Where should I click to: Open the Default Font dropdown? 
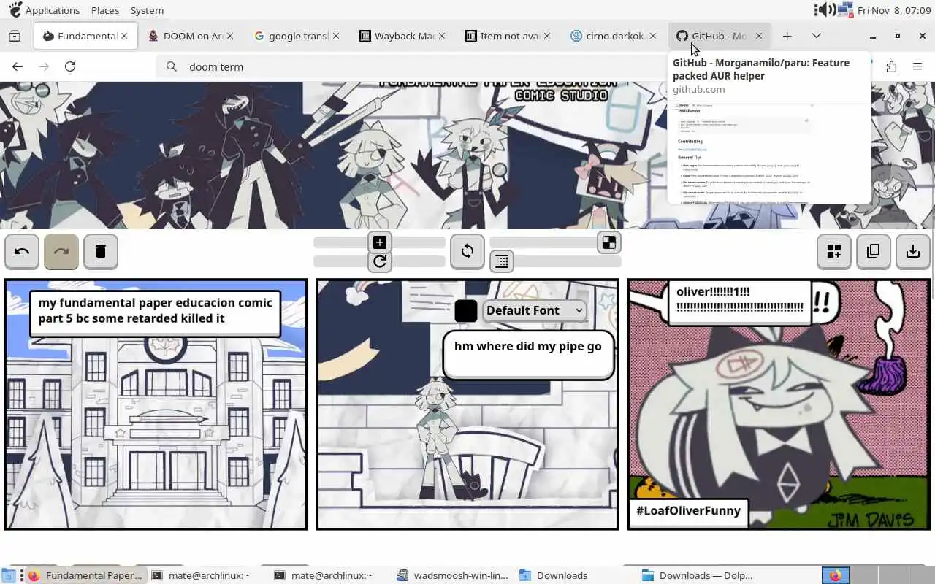click(x=534, y=310)
